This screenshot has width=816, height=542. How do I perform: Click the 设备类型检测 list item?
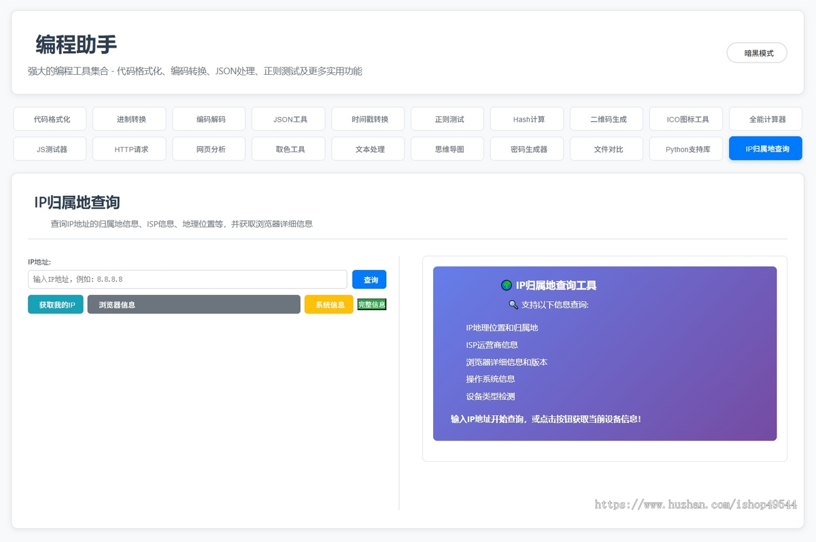click(x=490, y=396)
